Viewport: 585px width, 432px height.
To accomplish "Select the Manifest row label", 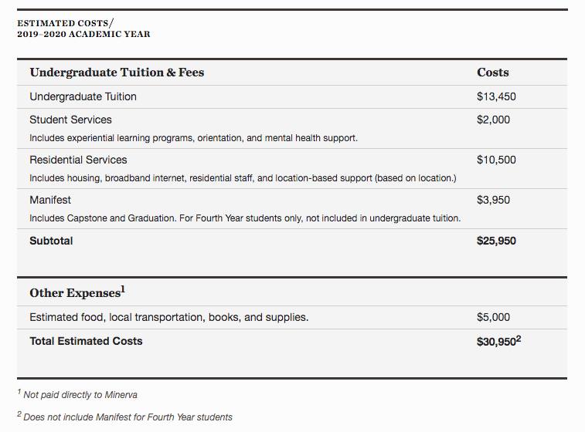I will (x=50, y=200).
